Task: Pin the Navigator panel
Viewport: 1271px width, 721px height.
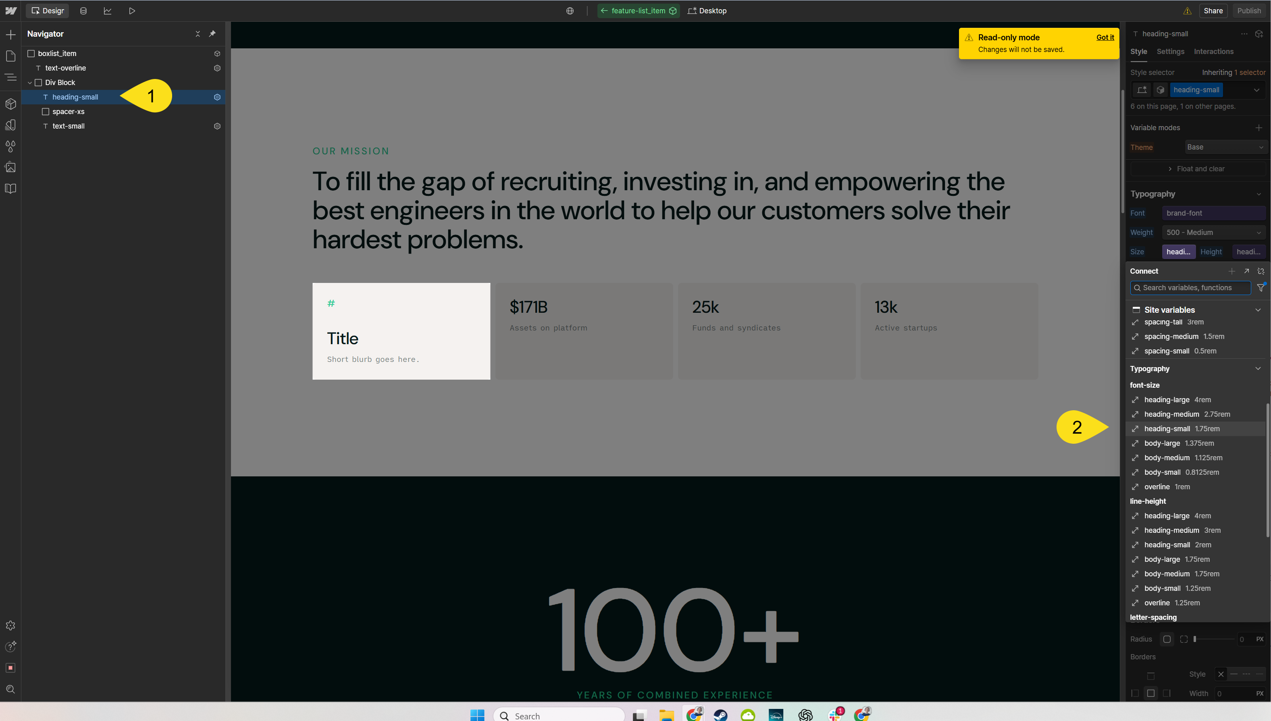Action: (212, 34)
